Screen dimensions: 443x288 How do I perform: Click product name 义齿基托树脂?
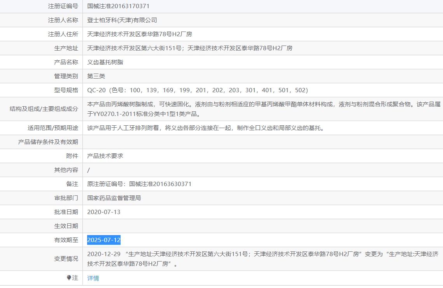point(105,62)
